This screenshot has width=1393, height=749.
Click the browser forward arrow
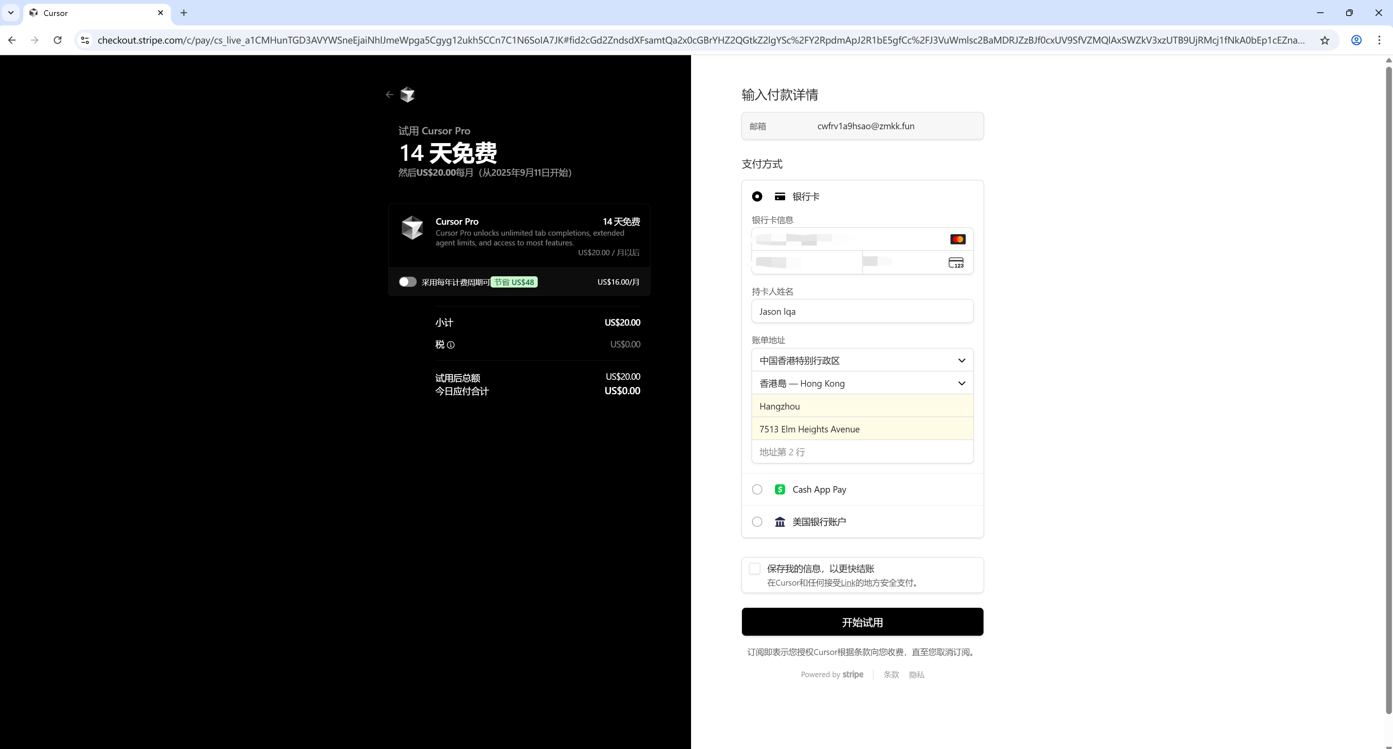35,40
